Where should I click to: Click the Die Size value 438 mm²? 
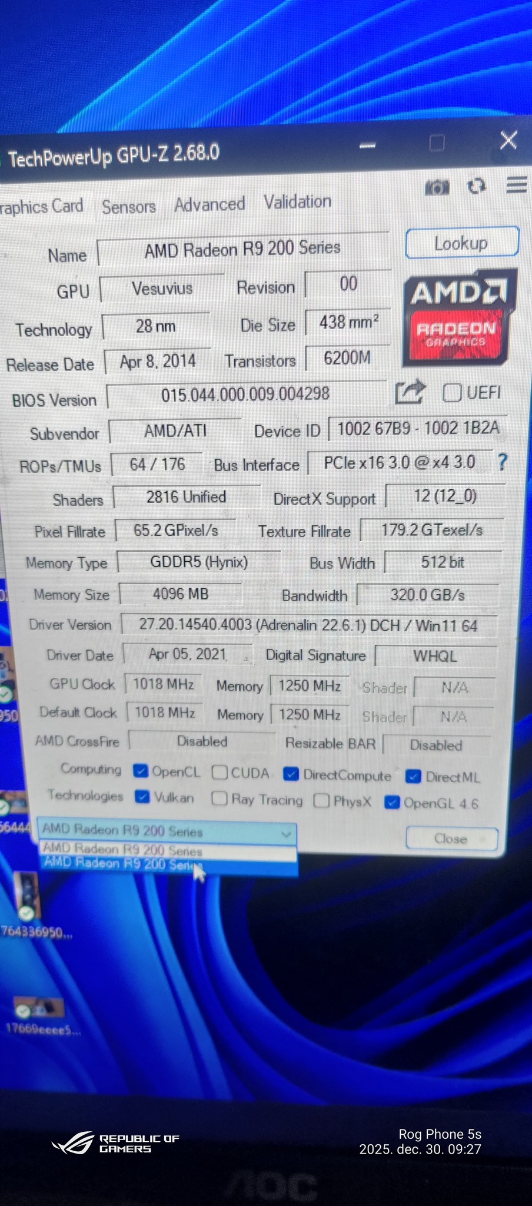[348, 323]
